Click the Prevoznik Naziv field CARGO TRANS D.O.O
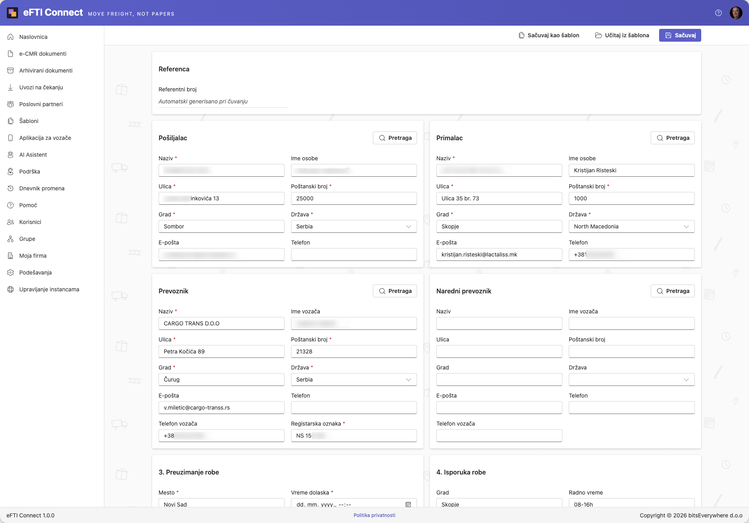Viewport: 749px width, 523px height. (x=222, y=323)
